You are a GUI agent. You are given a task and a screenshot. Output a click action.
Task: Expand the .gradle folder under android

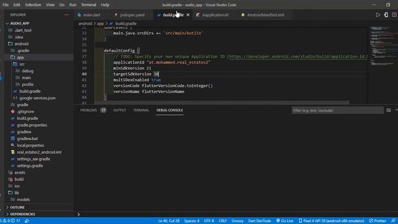pyautogui.click(x=23, y=50)
